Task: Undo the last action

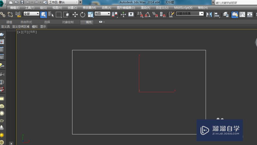Action: pyautogui.click(x=28, y=2)
